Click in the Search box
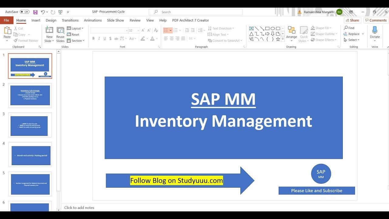389x219 pixels. [196, 12]
